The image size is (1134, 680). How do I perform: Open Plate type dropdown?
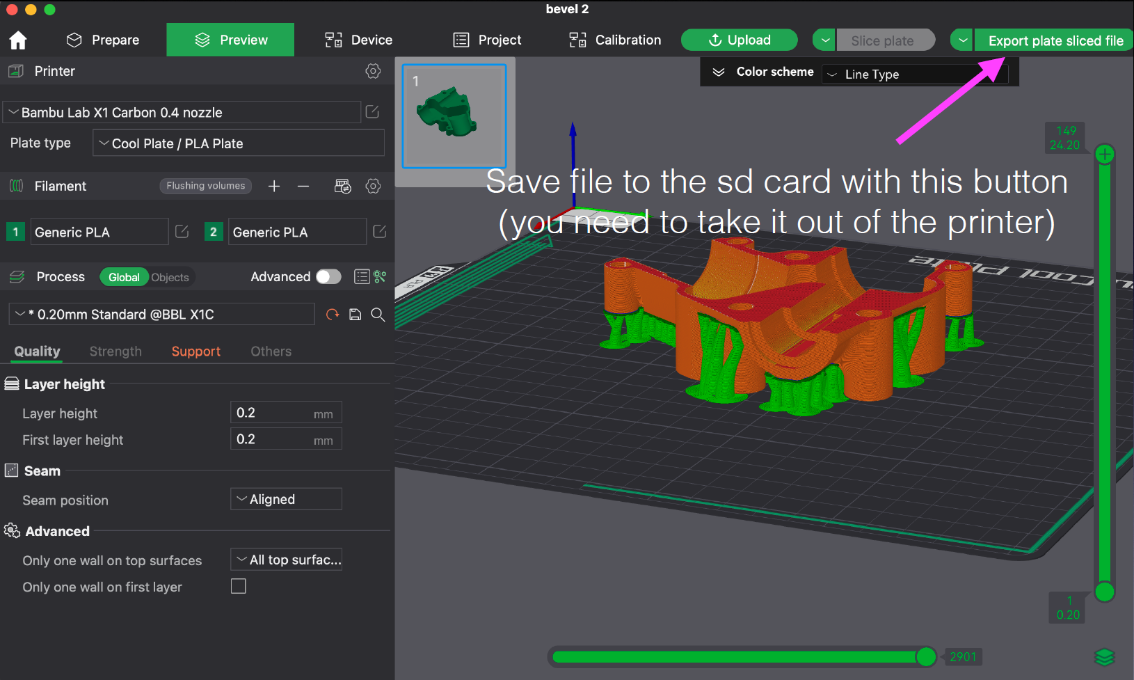click(239, 143)
